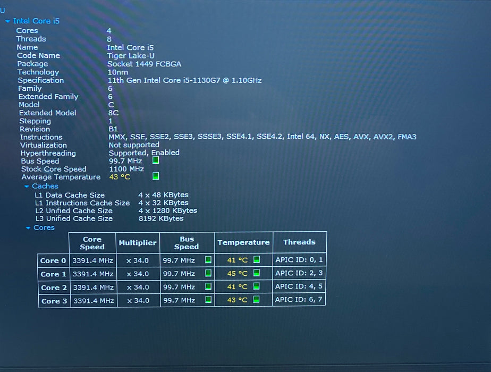Click Core 1 temperature green icon

click(x=257, y=273)
